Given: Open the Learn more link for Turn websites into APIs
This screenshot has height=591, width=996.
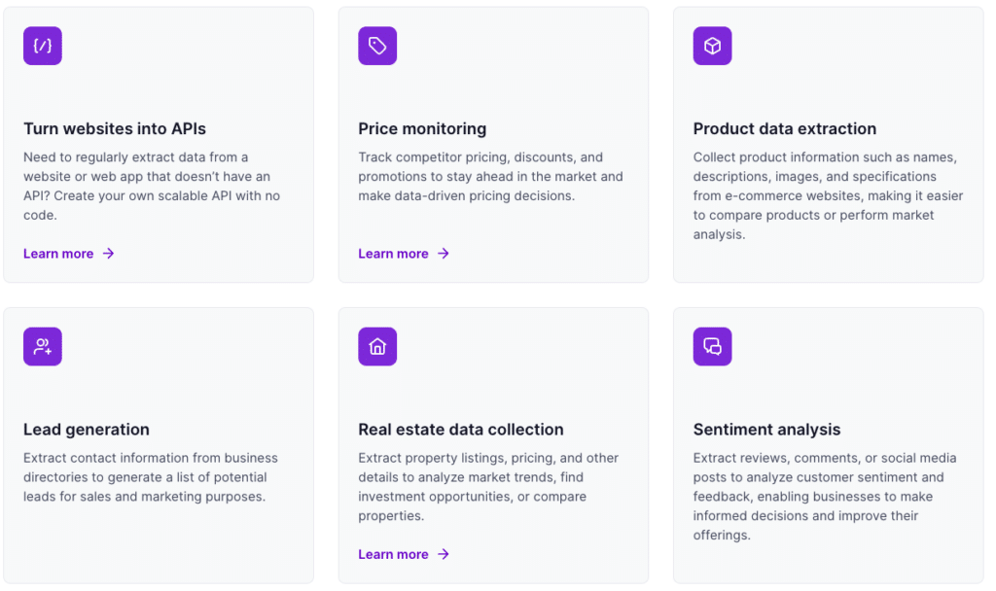Looking at the screenshot, I should point(58,253).
